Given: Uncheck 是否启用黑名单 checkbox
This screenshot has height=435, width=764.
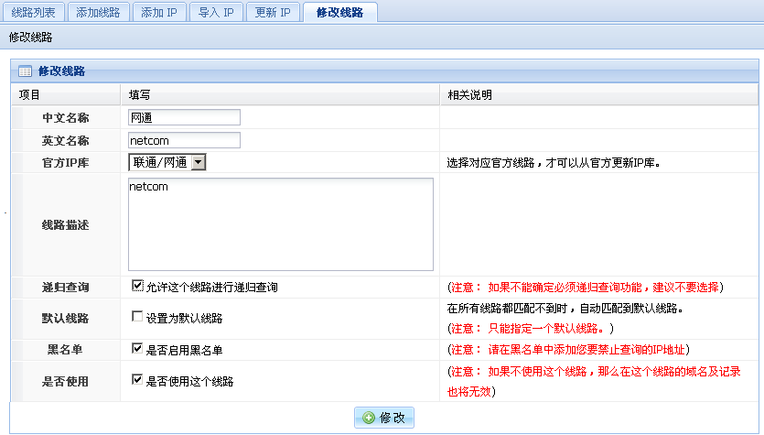Looking at the screenshot, I should [x=137, y=349].
